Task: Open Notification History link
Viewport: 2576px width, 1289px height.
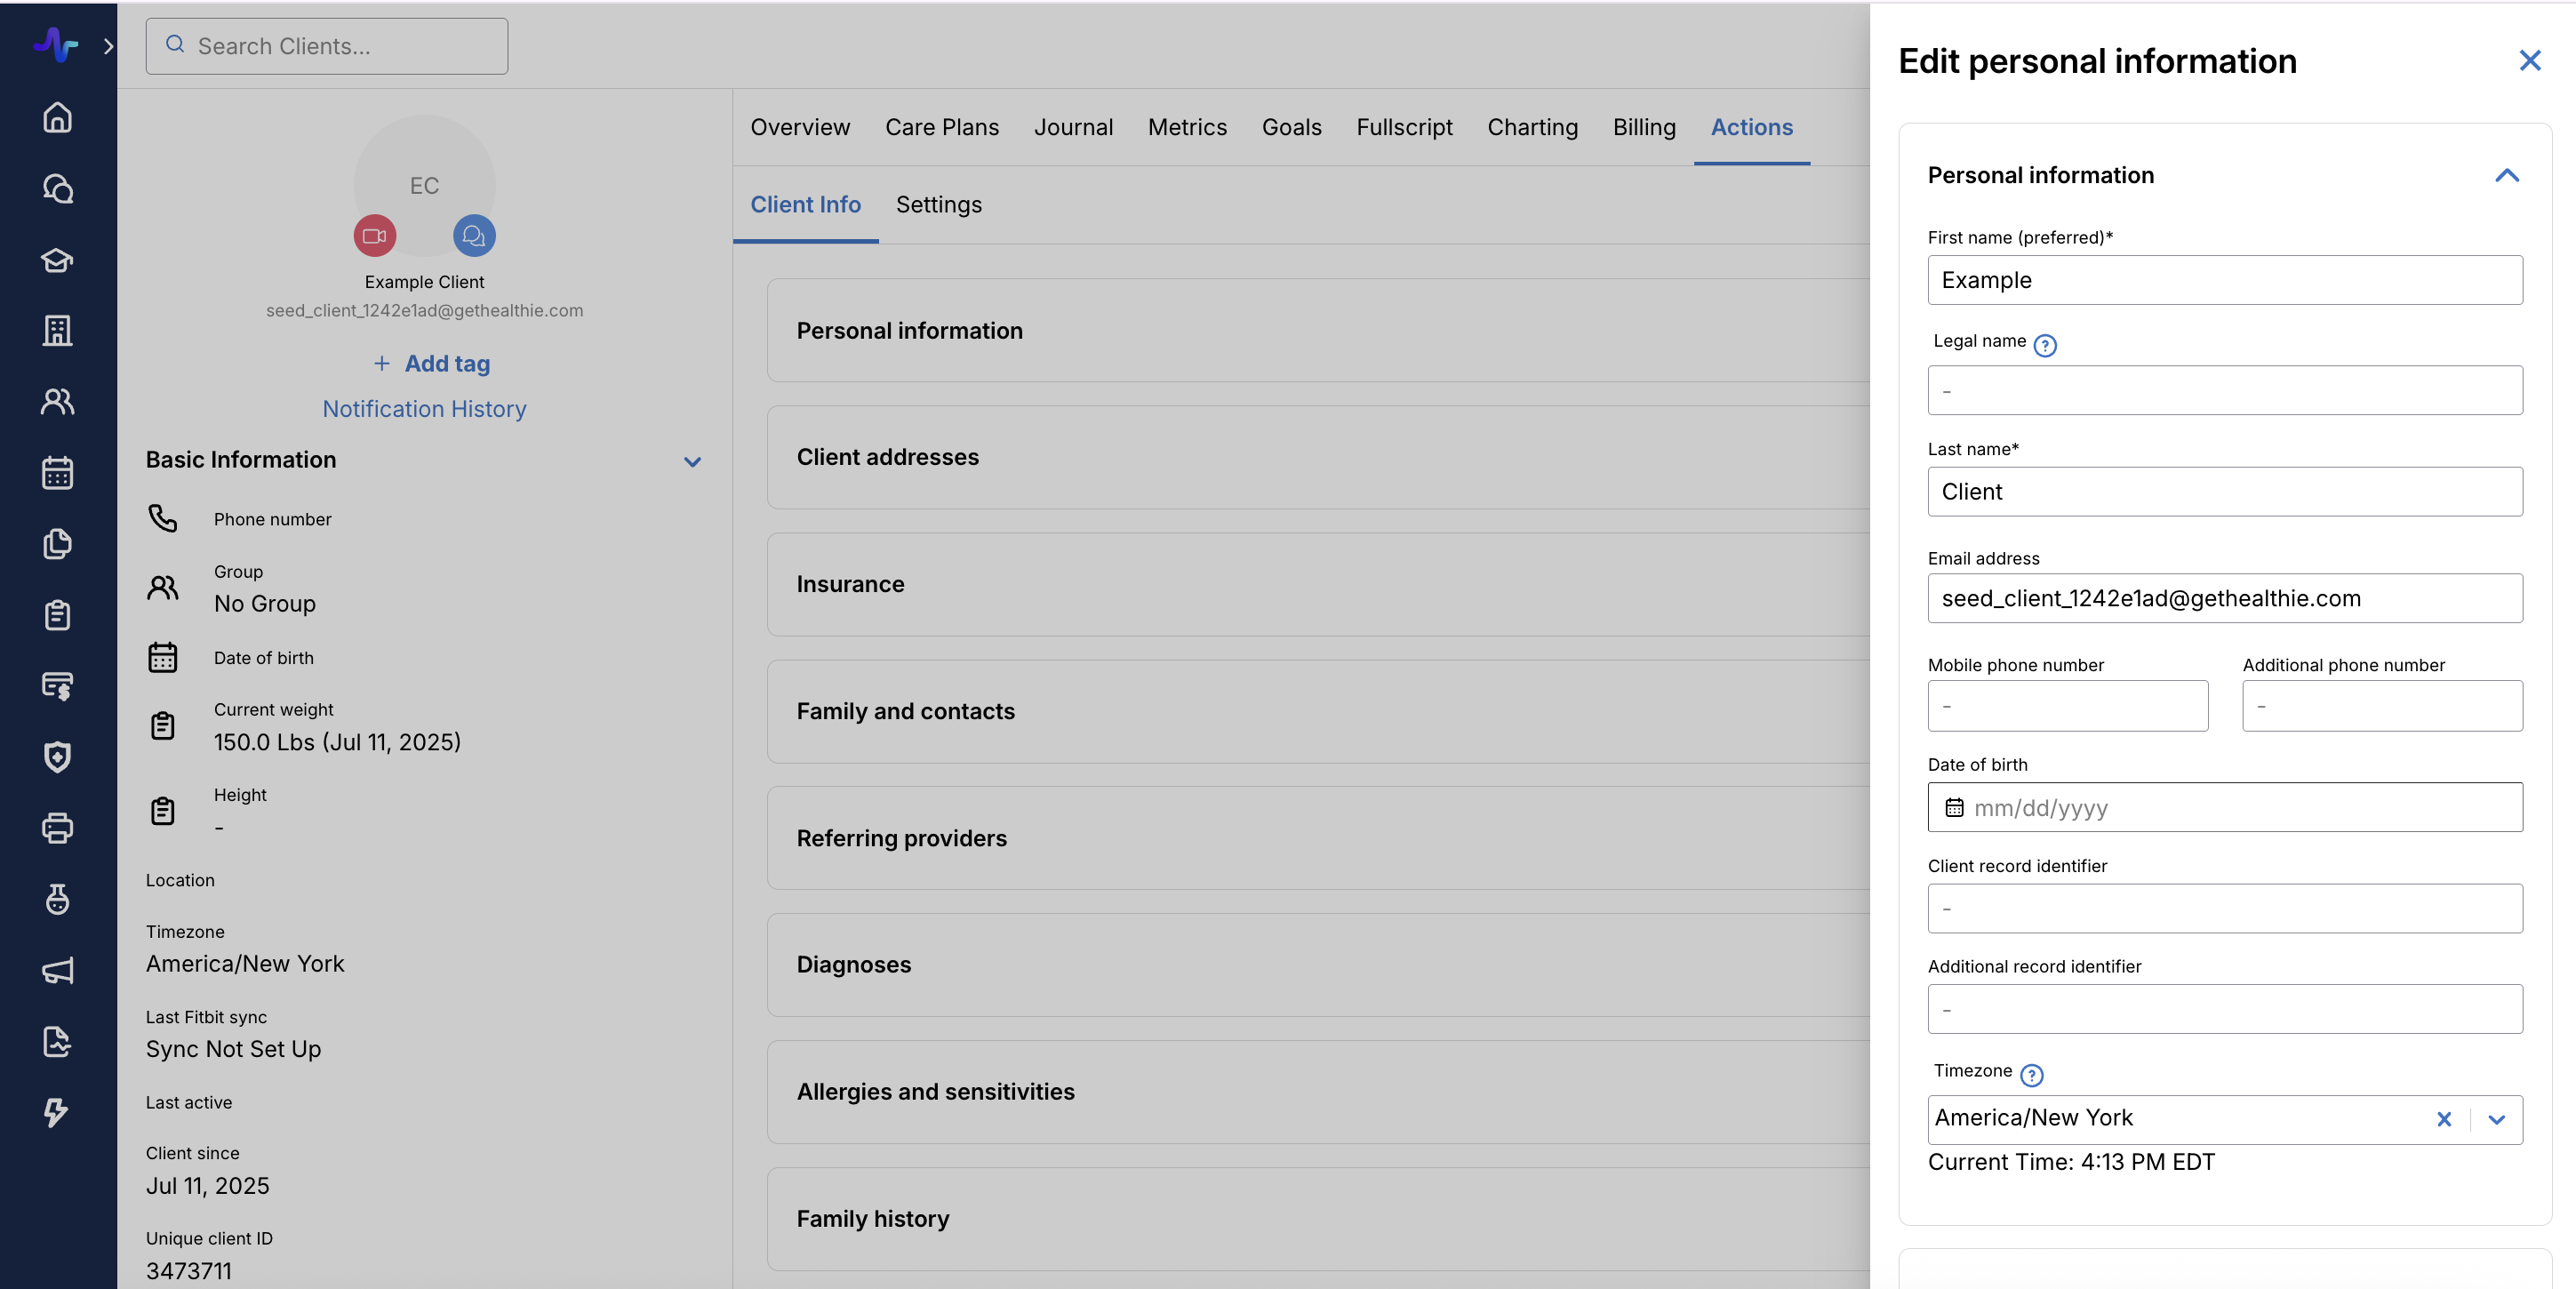Action: pos(424,409)
